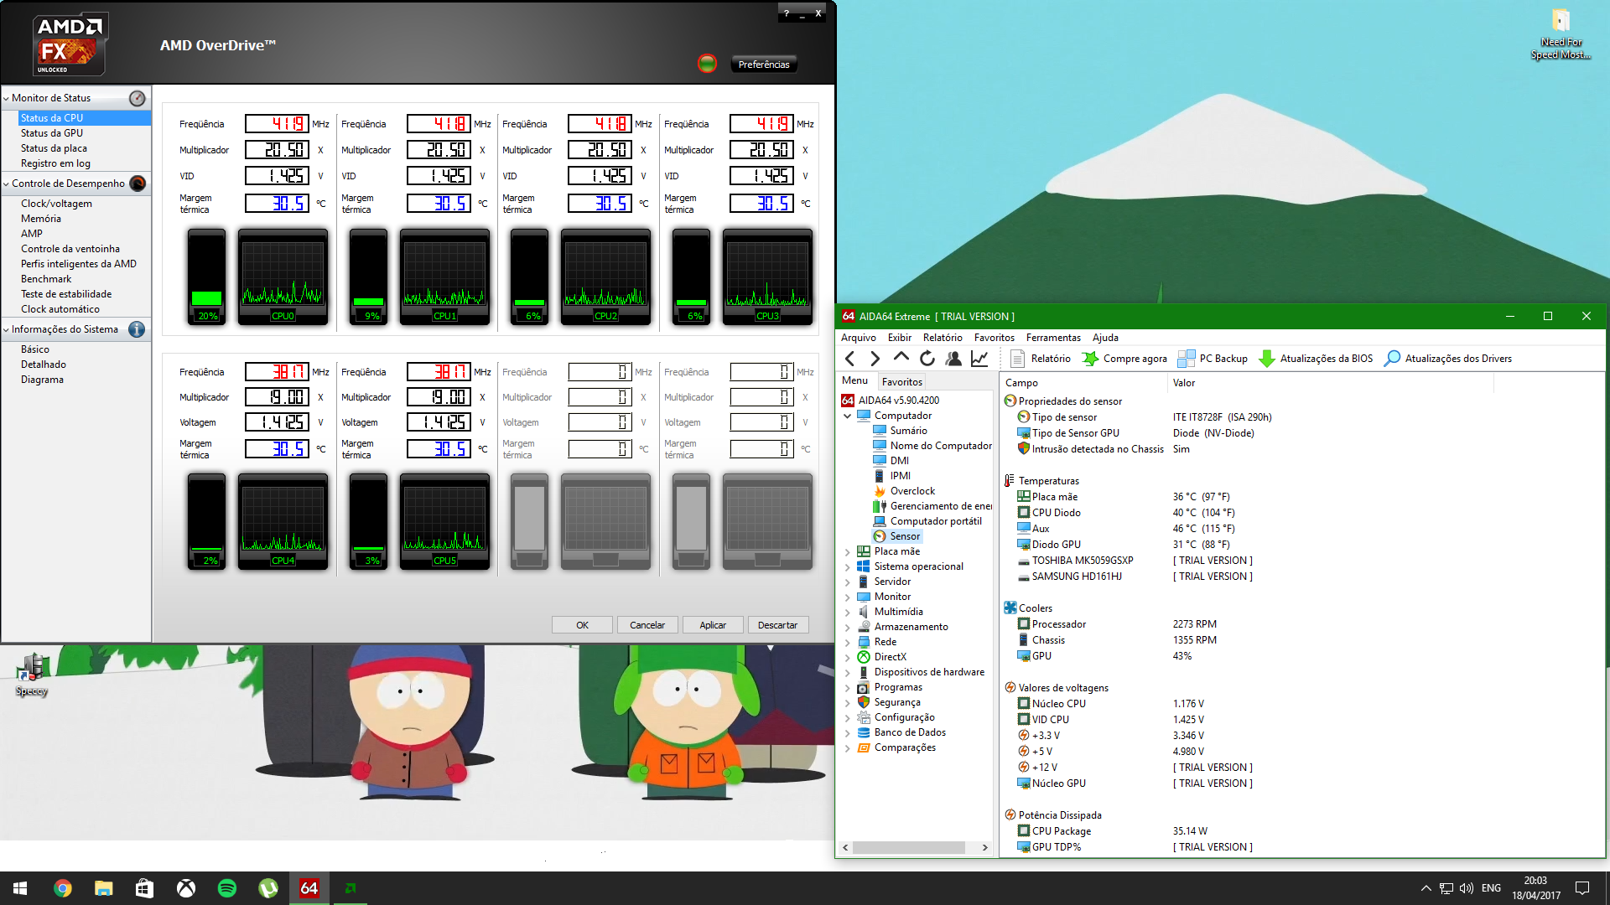
Task: Open the Speccy desktop shortcut
Action: pos(32,675)
